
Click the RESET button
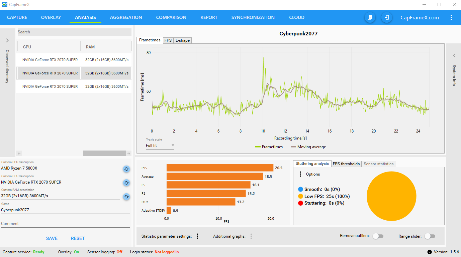[78, 238]
